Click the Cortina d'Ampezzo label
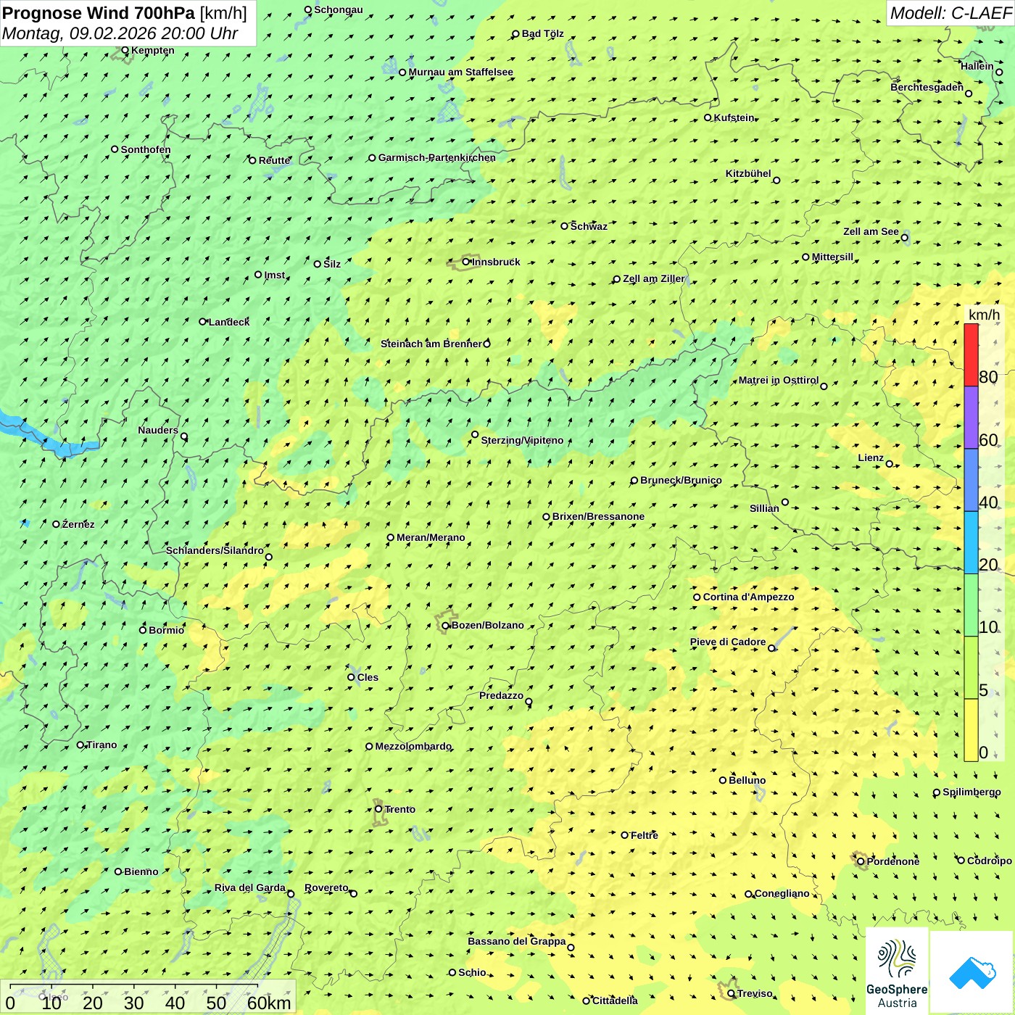The width and height of the screenshot is (1015, 1015). (x=749, y=597)
